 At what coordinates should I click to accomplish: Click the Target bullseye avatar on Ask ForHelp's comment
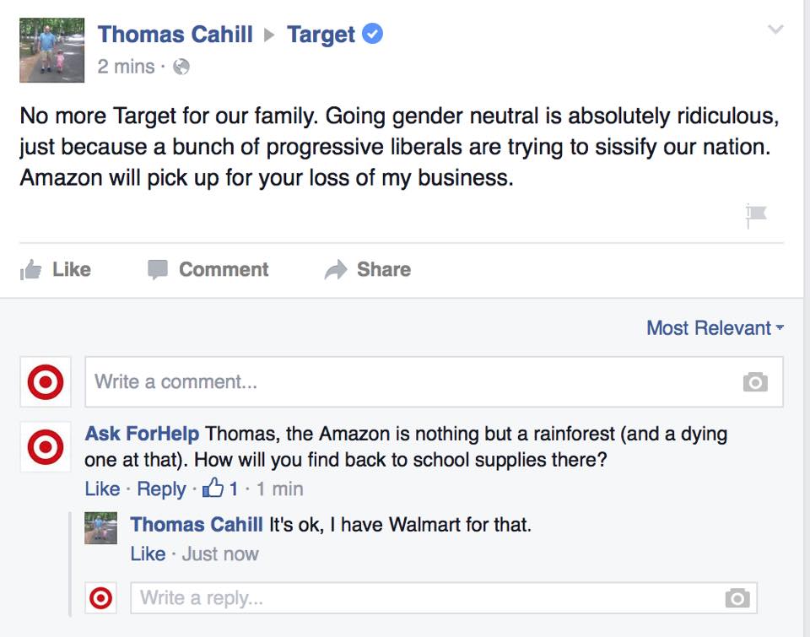coord(45,447)
